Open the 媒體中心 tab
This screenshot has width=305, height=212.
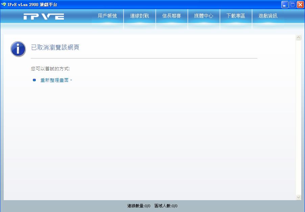204,16
